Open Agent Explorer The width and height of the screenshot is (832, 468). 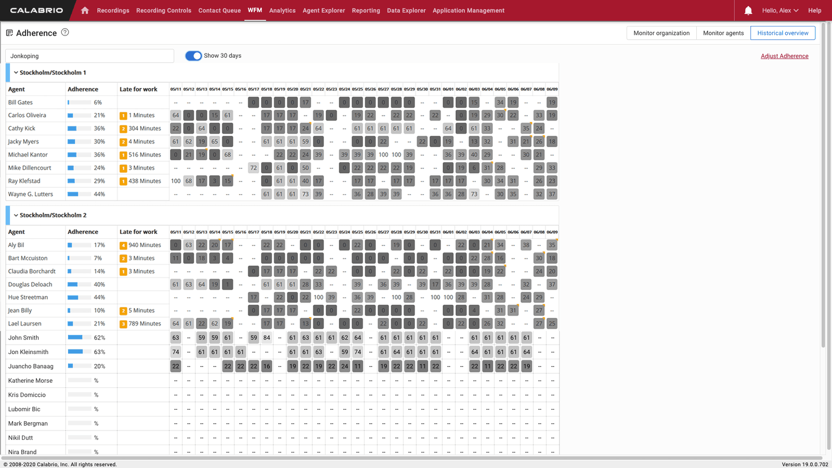(x=323, y=10)
